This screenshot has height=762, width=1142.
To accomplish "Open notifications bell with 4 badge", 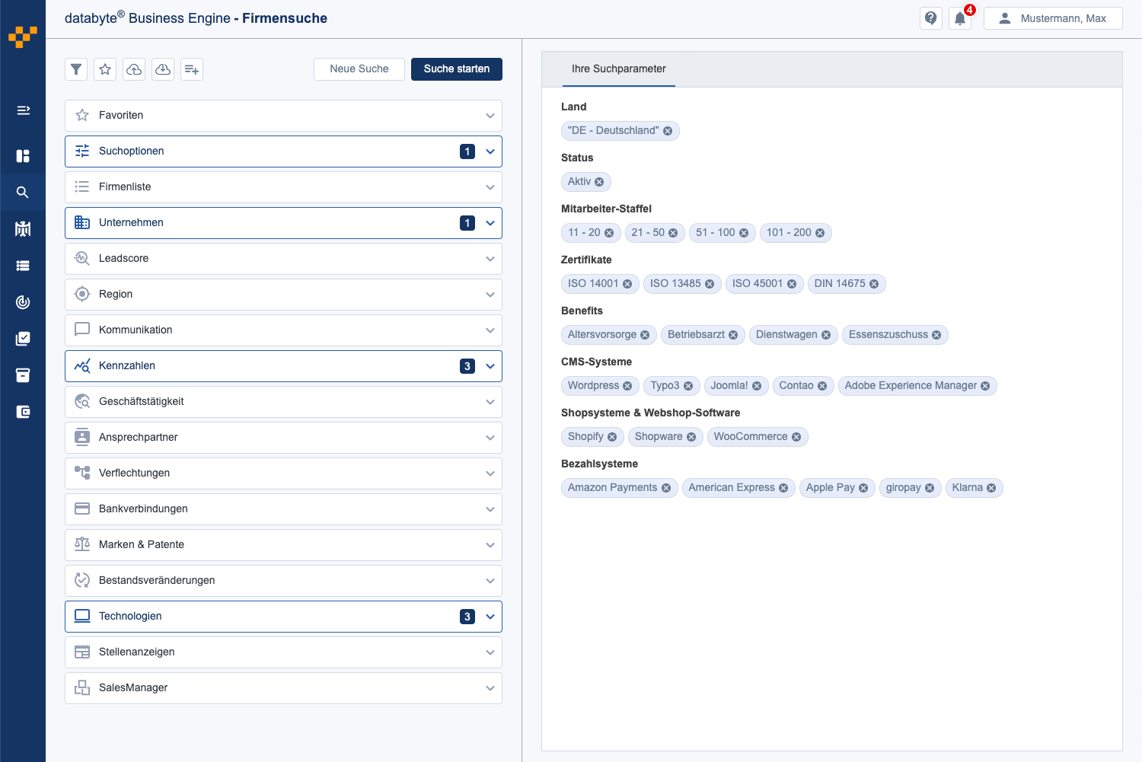I will tap(960, 18).
